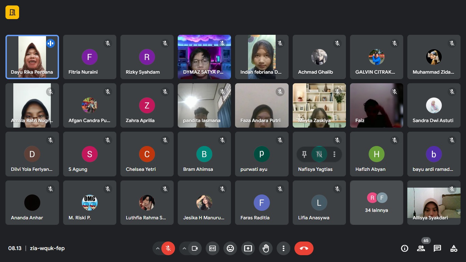Expand the microphone audio settings arrow

click(x=158, y=248)
